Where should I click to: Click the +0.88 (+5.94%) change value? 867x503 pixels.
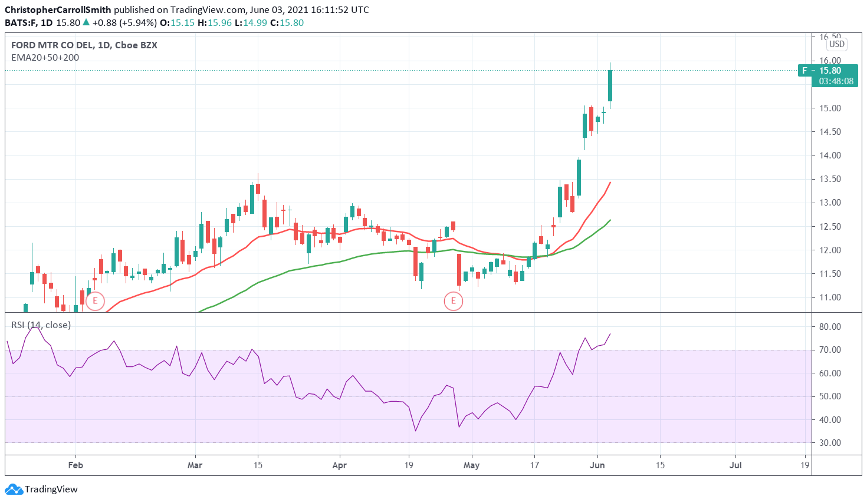point(125,23)
